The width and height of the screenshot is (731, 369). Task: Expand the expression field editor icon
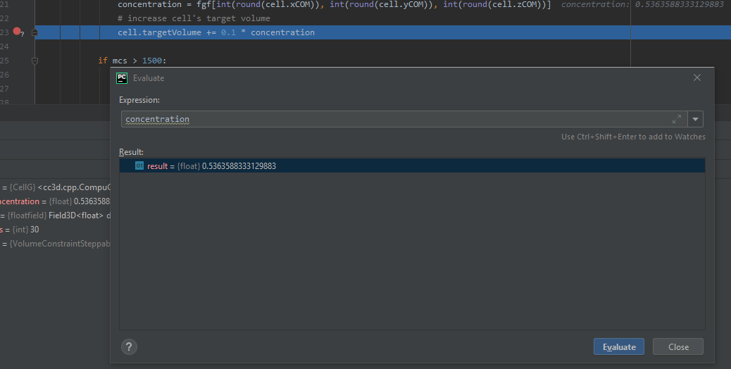(x=677, y=119)
